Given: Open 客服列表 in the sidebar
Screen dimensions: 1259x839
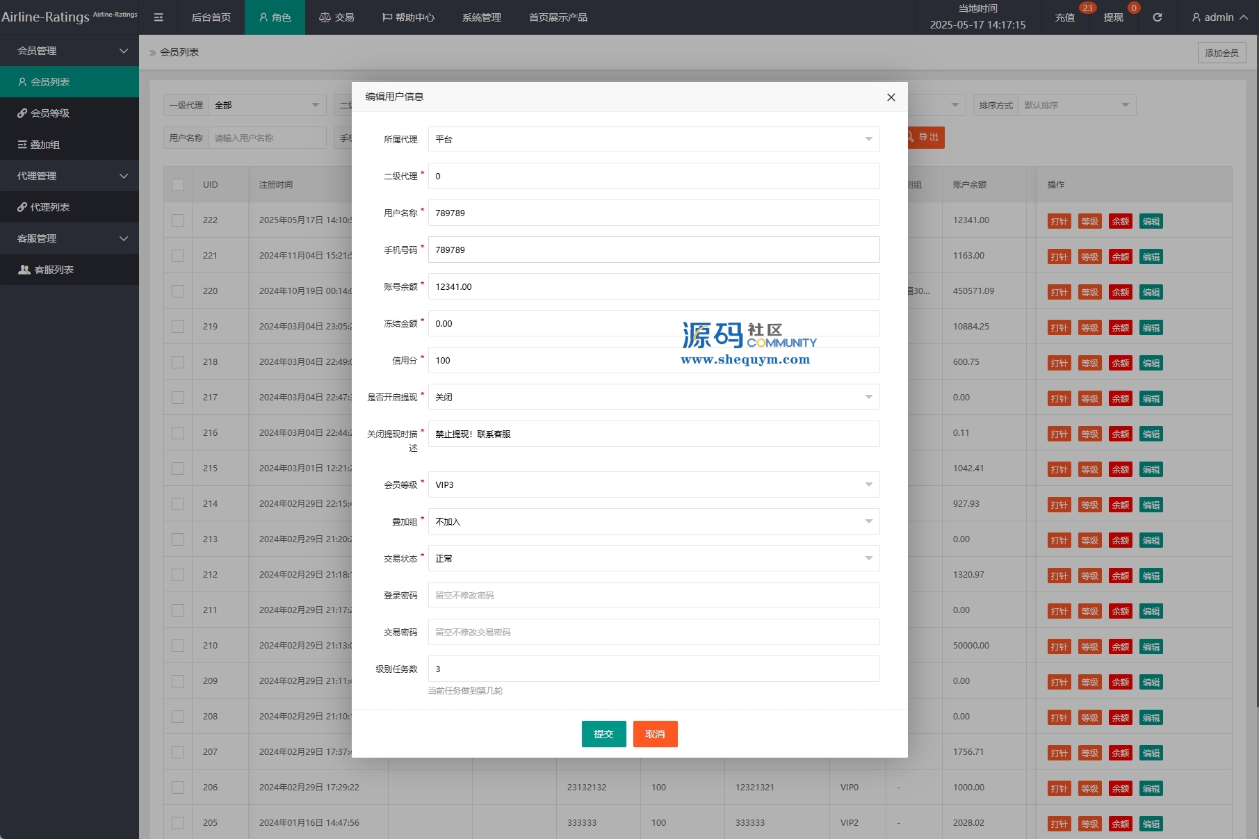Looking at the screenshot, I should pyautogui.click(x=54, y=270).
